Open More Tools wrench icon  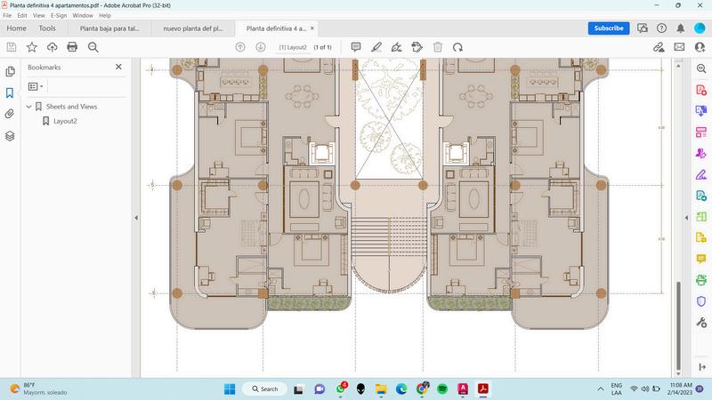701,323
